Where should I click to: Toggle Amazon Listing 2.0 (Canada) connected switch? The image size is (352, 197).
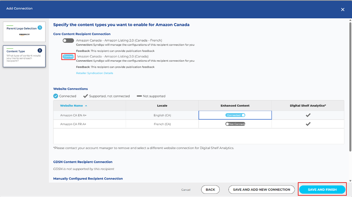[x=68, y=57]
